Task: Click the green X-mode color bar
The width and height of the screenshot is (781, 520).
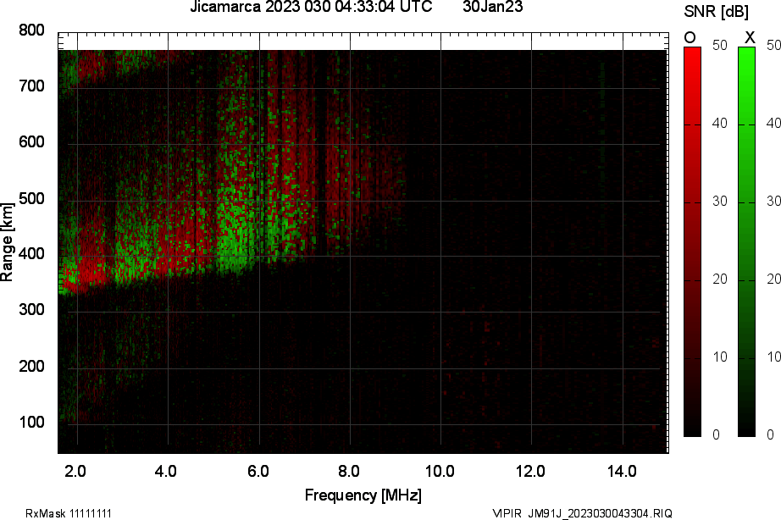Action: click(746, 241)
